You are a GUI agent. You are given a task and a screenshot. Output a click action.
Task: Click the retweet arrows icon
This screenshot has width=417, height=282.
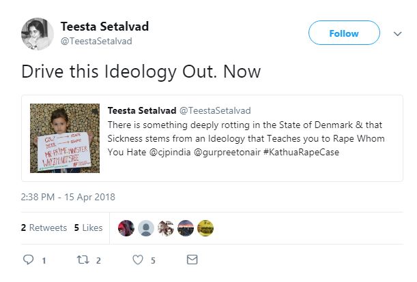pyautogui.click(x=83, y=260)
